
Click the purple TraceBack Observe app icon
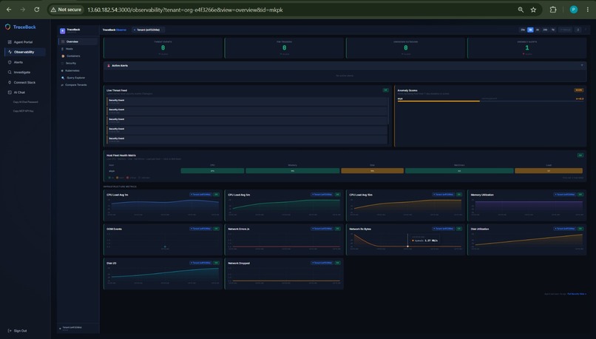coord(62,30)
